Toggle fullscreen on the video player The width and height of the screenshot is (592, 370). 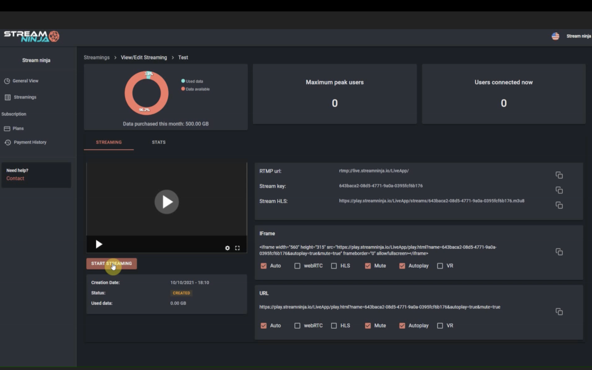click(238, 248)
